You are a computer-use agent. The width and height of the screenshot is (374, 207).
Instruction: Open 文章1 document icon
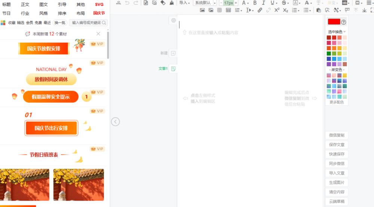(x=174, y=69)
